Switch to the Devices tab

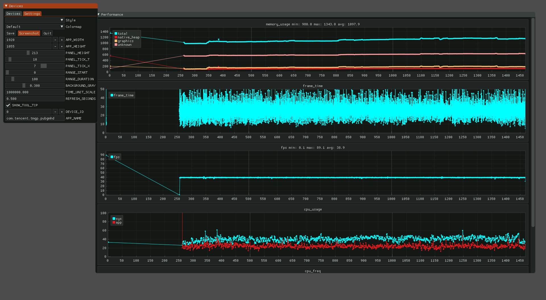[x=13, y=14]
